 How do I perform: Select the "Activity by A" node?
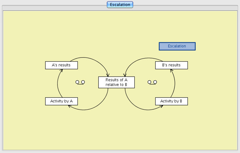point(61,101)
